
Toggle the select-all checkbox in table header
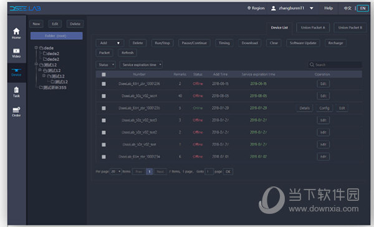[103, 74]
